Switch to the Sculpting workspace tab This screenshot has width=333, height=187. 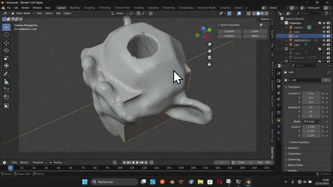pos(89,8)
